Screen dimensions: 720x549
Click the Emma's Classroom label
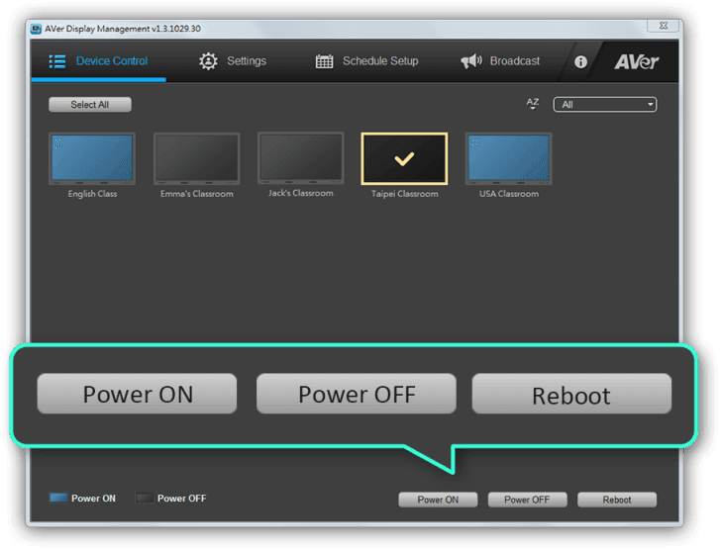point(196,194)
